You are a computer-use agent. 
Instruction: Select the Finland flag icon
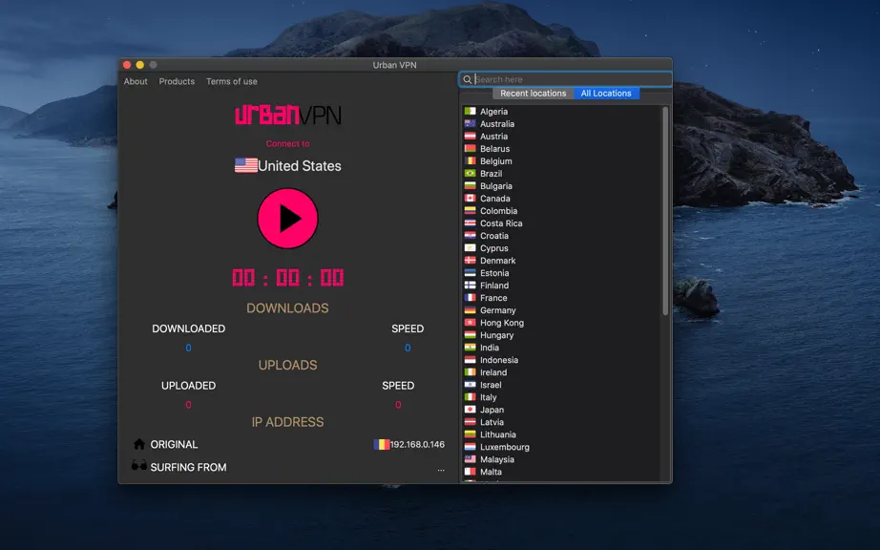[470, 286]
